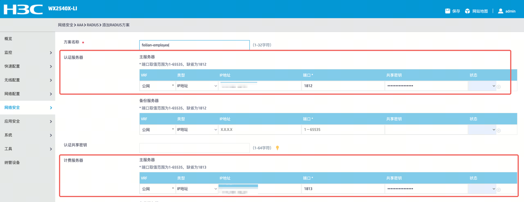Open VRF dropdown in accounting primary server

tap(158, 189)
